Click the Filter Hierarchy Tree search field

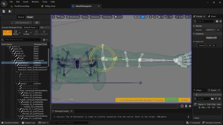pyautogui.click(x=21, y=40)
